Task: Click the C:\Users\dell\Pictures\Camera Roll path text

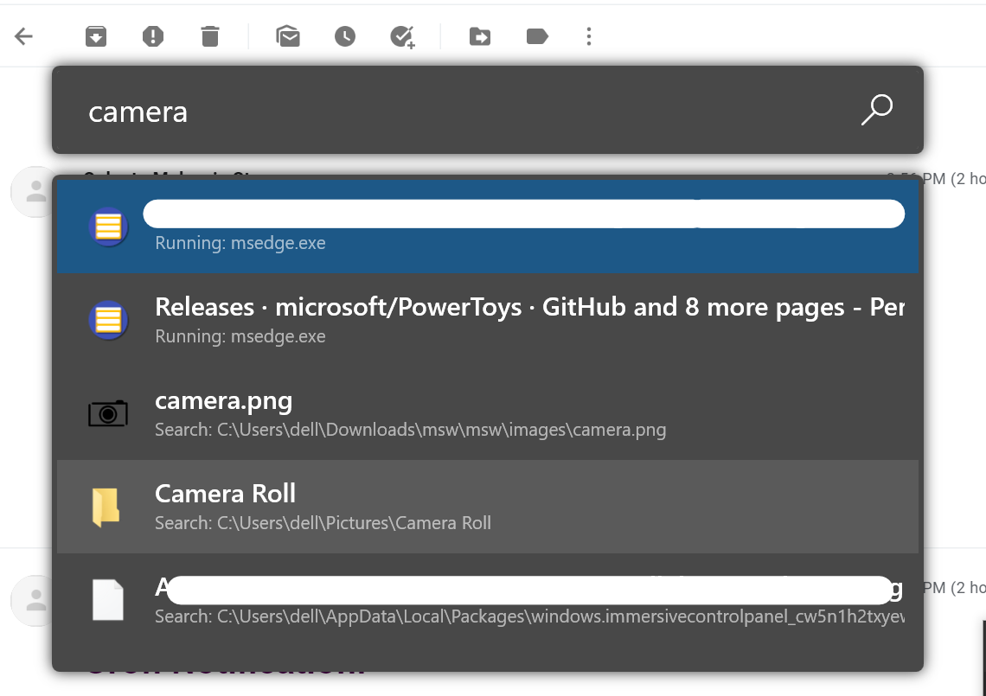Action: coord(354,523)
